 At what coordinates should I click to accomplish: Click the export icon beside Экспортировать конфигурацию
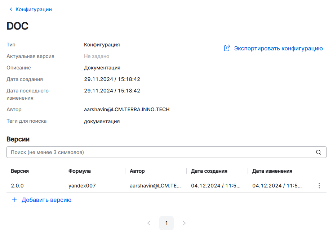(x=227, y=48)
